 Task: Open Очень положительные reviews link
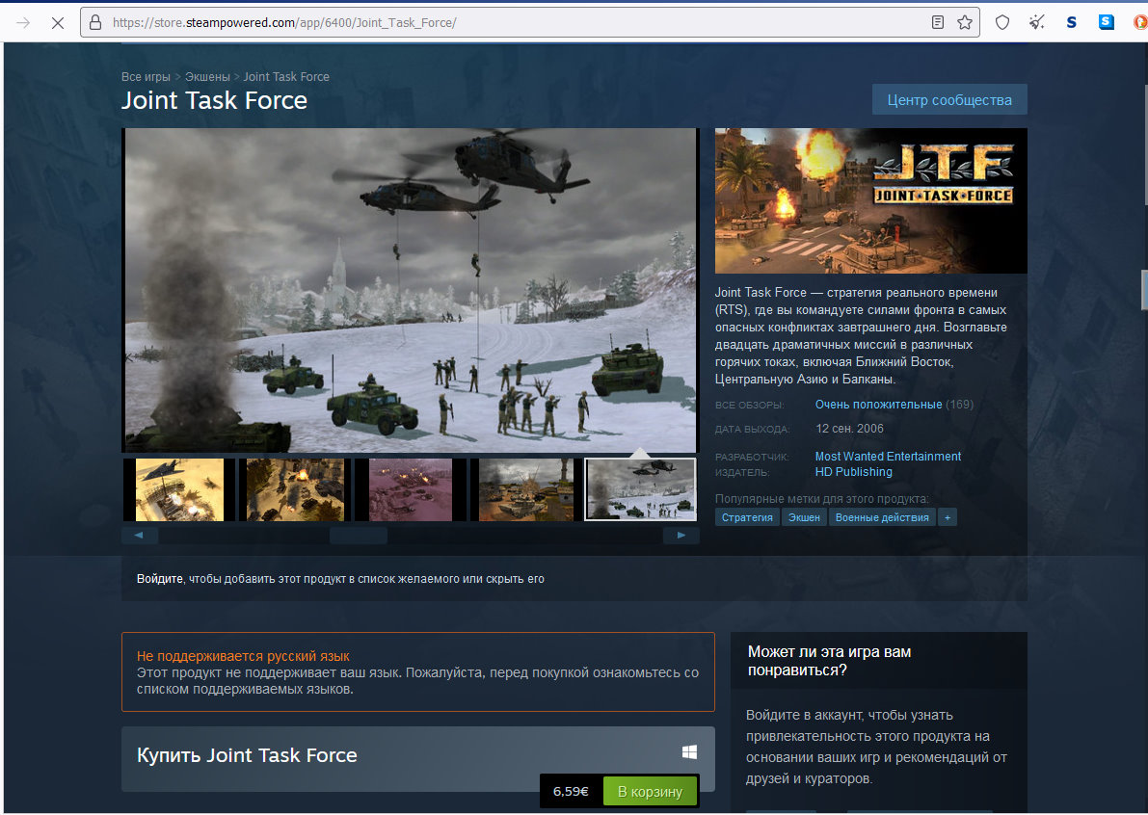[878, 405]
